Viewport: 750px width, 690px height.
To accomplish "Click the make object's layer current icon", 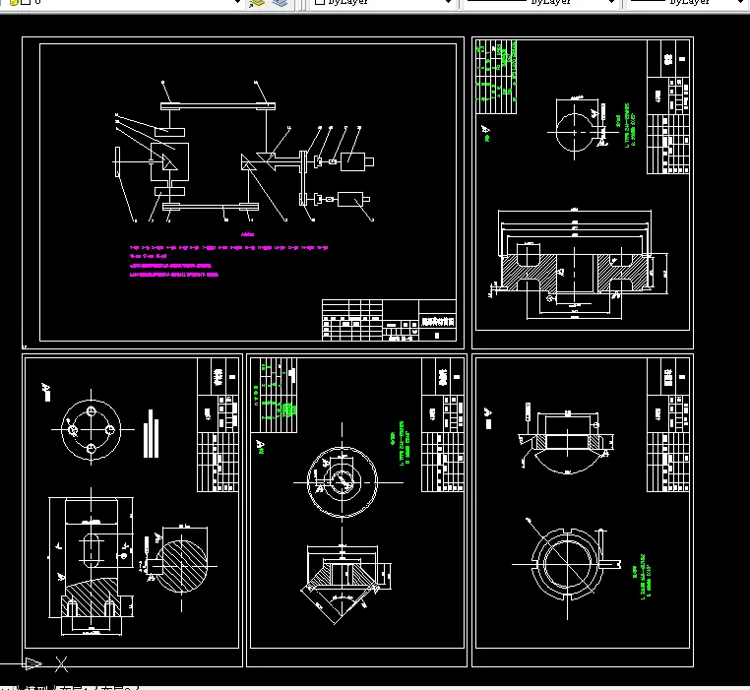I will point(257,4).
